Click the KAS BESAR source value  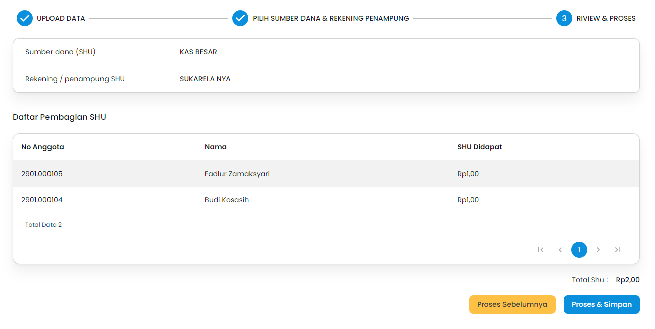(198, 52)
